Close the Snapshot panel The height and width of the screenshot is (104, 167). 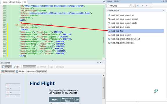click(x=103, y=63)
